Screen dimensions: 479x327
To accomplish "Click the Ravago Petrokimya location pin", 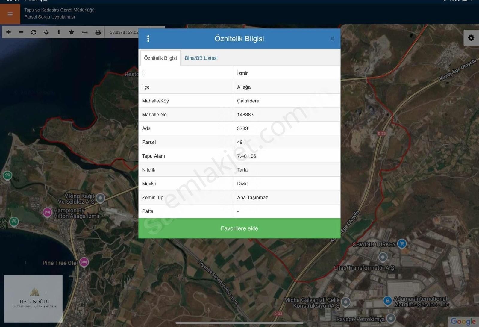I will 391,318.
